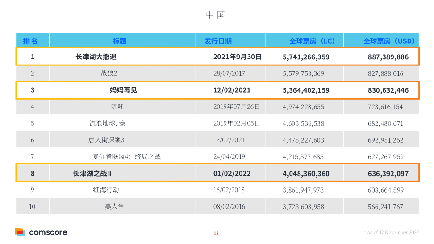Select the value 4,974,228,655

coord(303,107)
